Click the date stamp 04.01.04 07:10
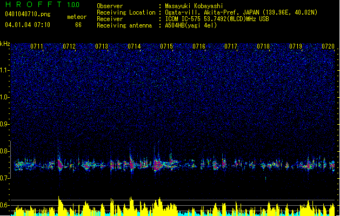 pyautogui.click(x=28, y=25)
